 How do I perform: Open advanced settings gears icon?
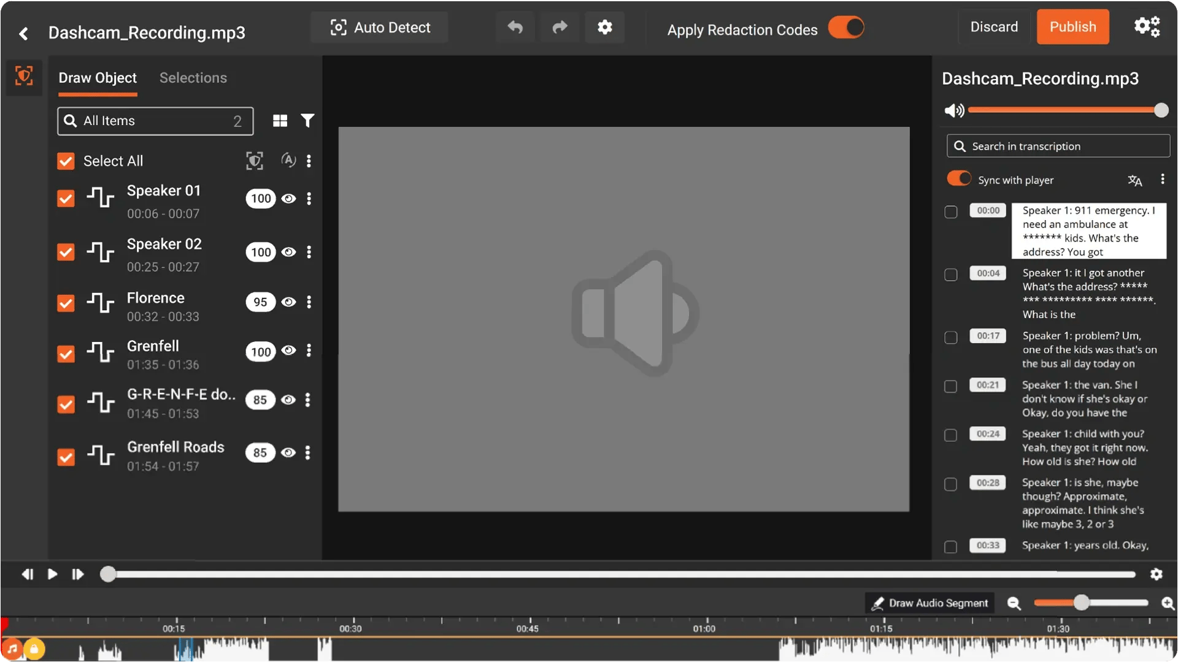tap(1147, 27)
